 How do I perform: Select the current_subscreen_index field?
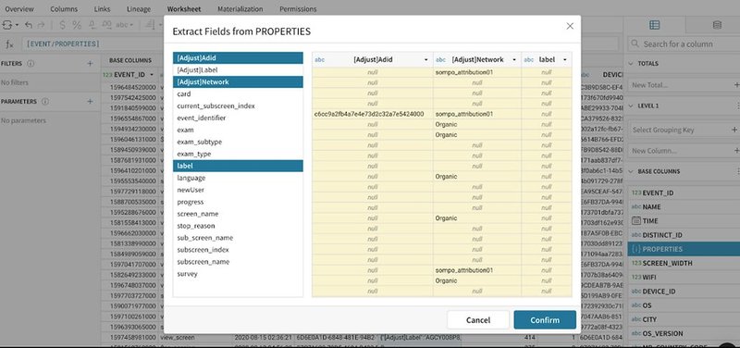(238, 106)
